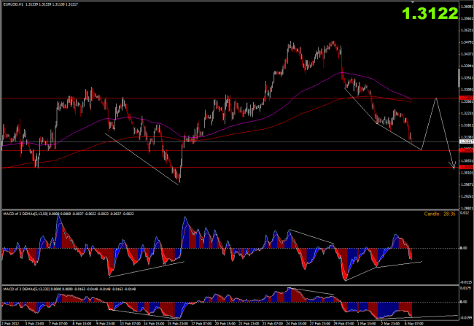Click the 1.30531 price axis label
This screenshot has height=326, width=474.
tap(467, 160)
